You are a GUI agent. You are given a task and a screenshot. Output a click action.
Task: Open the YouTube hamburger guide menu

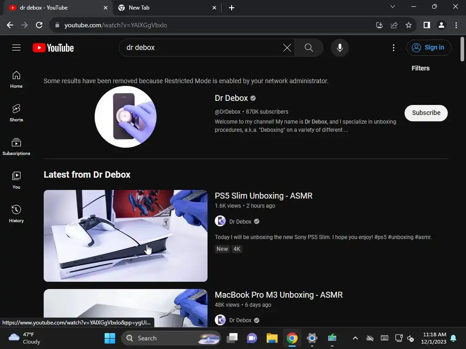click(x=16, y=47)
